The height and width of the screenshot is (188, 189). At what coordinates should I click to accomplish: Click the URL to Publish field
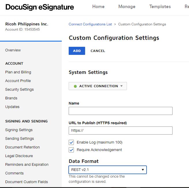[120, 131]
